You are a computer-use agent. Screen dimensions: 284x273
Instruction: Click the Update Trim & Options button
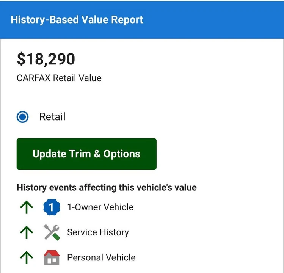coord(86,154)
